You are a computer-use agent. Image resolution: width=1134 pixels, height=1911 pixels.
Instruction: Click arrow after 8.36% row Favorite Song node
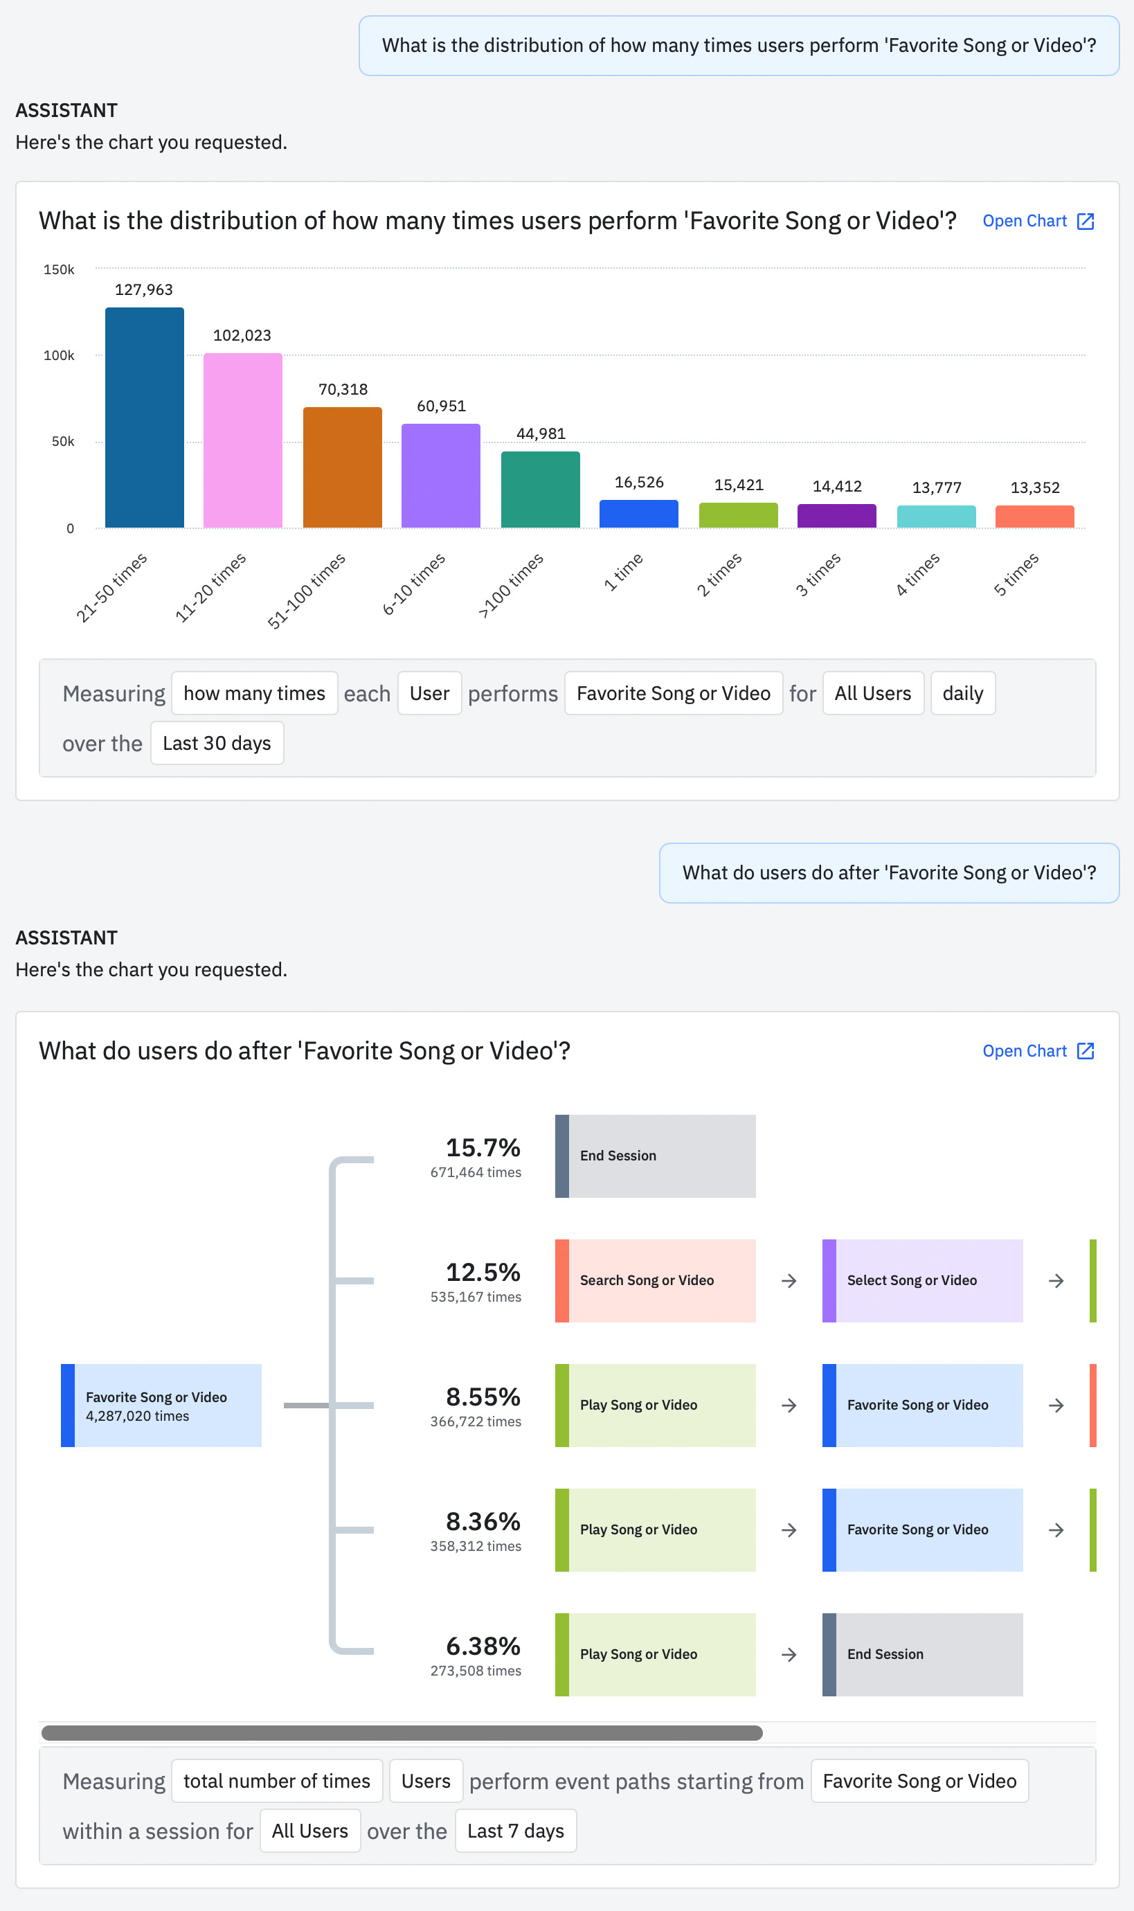(x=1056, y=1530)
